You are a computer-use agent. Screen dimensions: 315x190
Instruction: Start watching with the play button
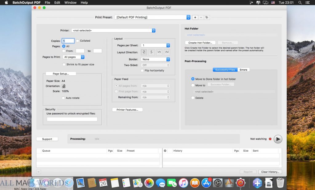click(x=278, y=139)
